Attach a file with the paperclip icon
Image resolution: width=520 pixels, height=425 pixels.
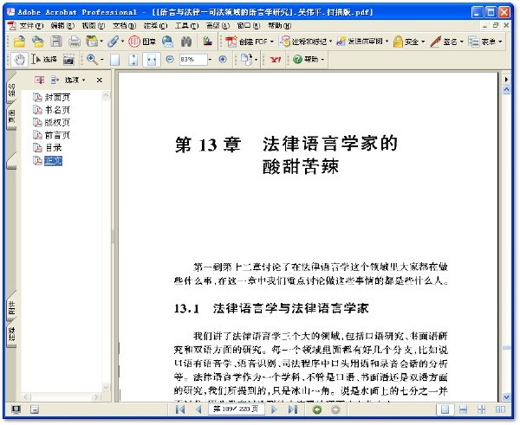113,42
